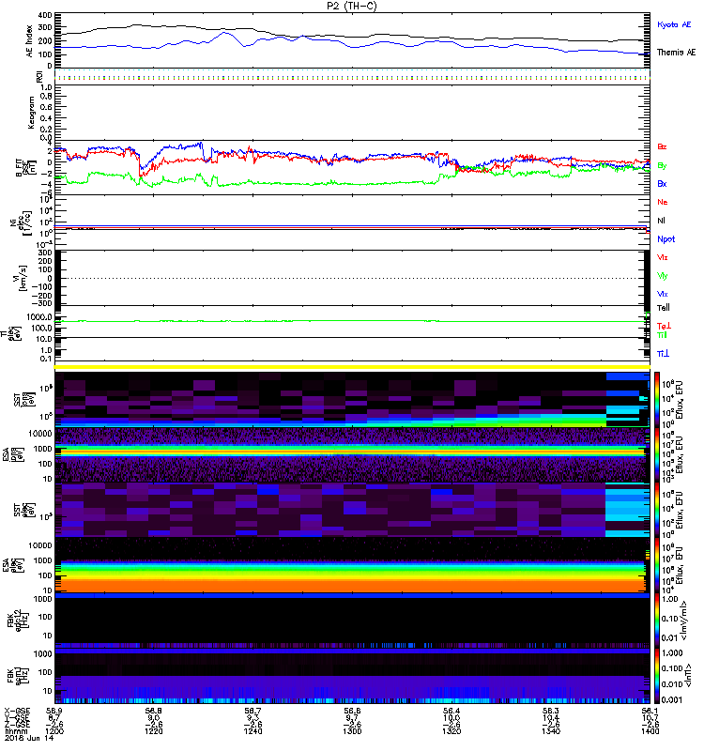Screen dimensions: 704x751
Task: Click the blue Bx legend label
Action: [662, 183]
